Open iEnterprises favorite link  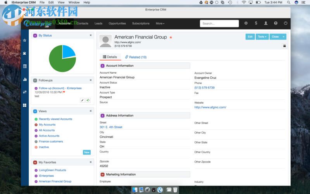click(x=46, y=176)
